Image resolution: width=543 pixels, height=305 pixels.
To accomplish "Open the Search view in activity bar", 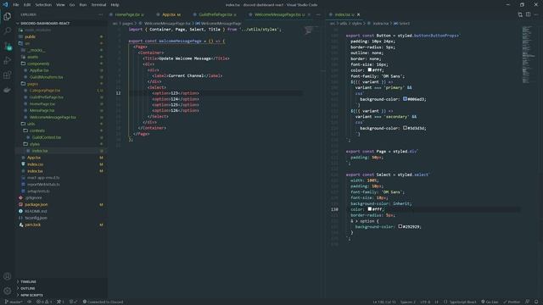I will 8,30.
